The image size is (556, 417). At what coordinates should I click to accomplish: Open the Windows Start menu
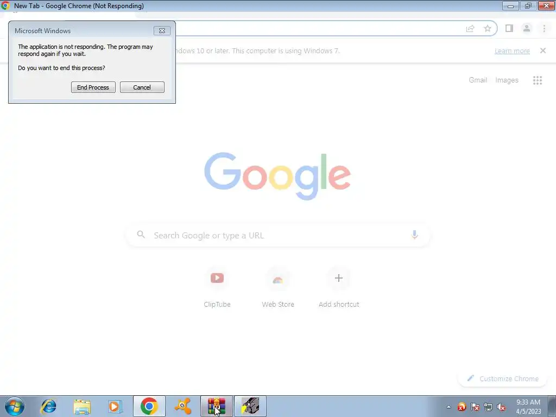[x=15, y=406]
